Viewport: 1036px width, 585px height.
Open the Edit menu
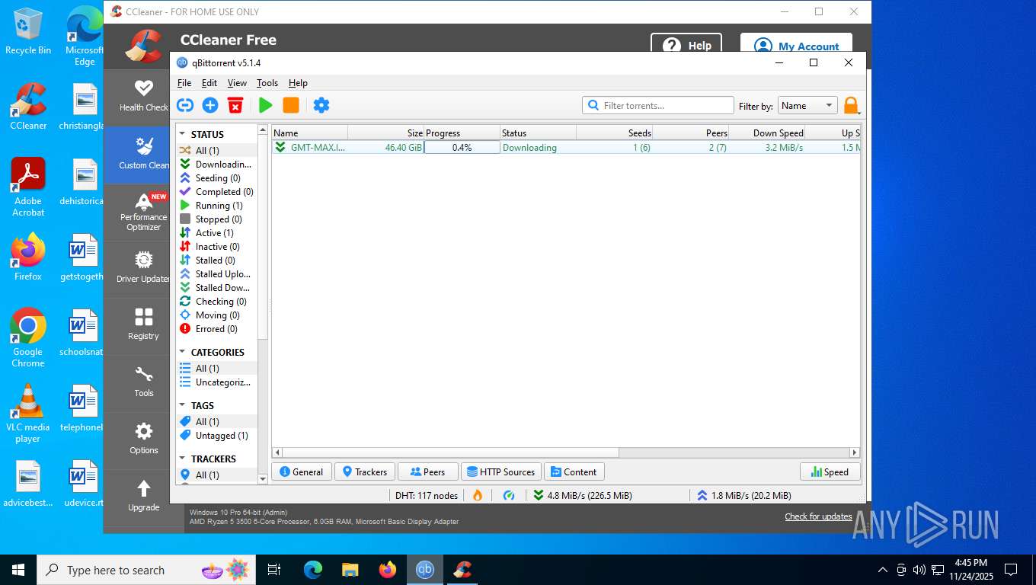[x=209, y=83]
